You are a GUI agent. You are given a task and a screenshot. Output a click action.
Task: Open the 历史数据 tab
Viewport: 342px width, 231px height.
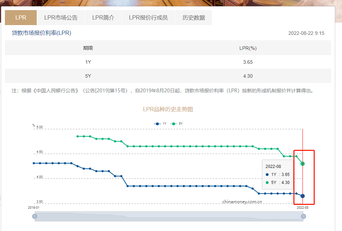coord(193,17)
